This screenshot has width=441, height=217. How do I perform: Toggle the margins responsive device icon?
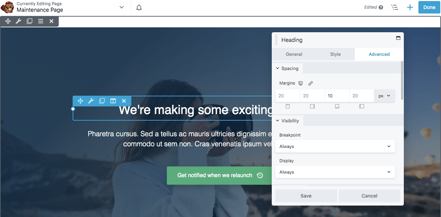[301, 83]
